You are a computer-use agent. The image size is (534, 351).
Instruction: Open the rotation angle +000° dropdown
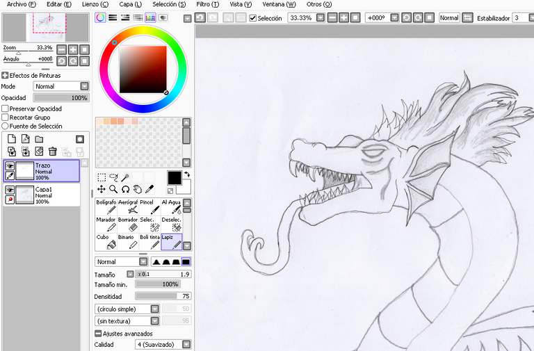[394, 17]
